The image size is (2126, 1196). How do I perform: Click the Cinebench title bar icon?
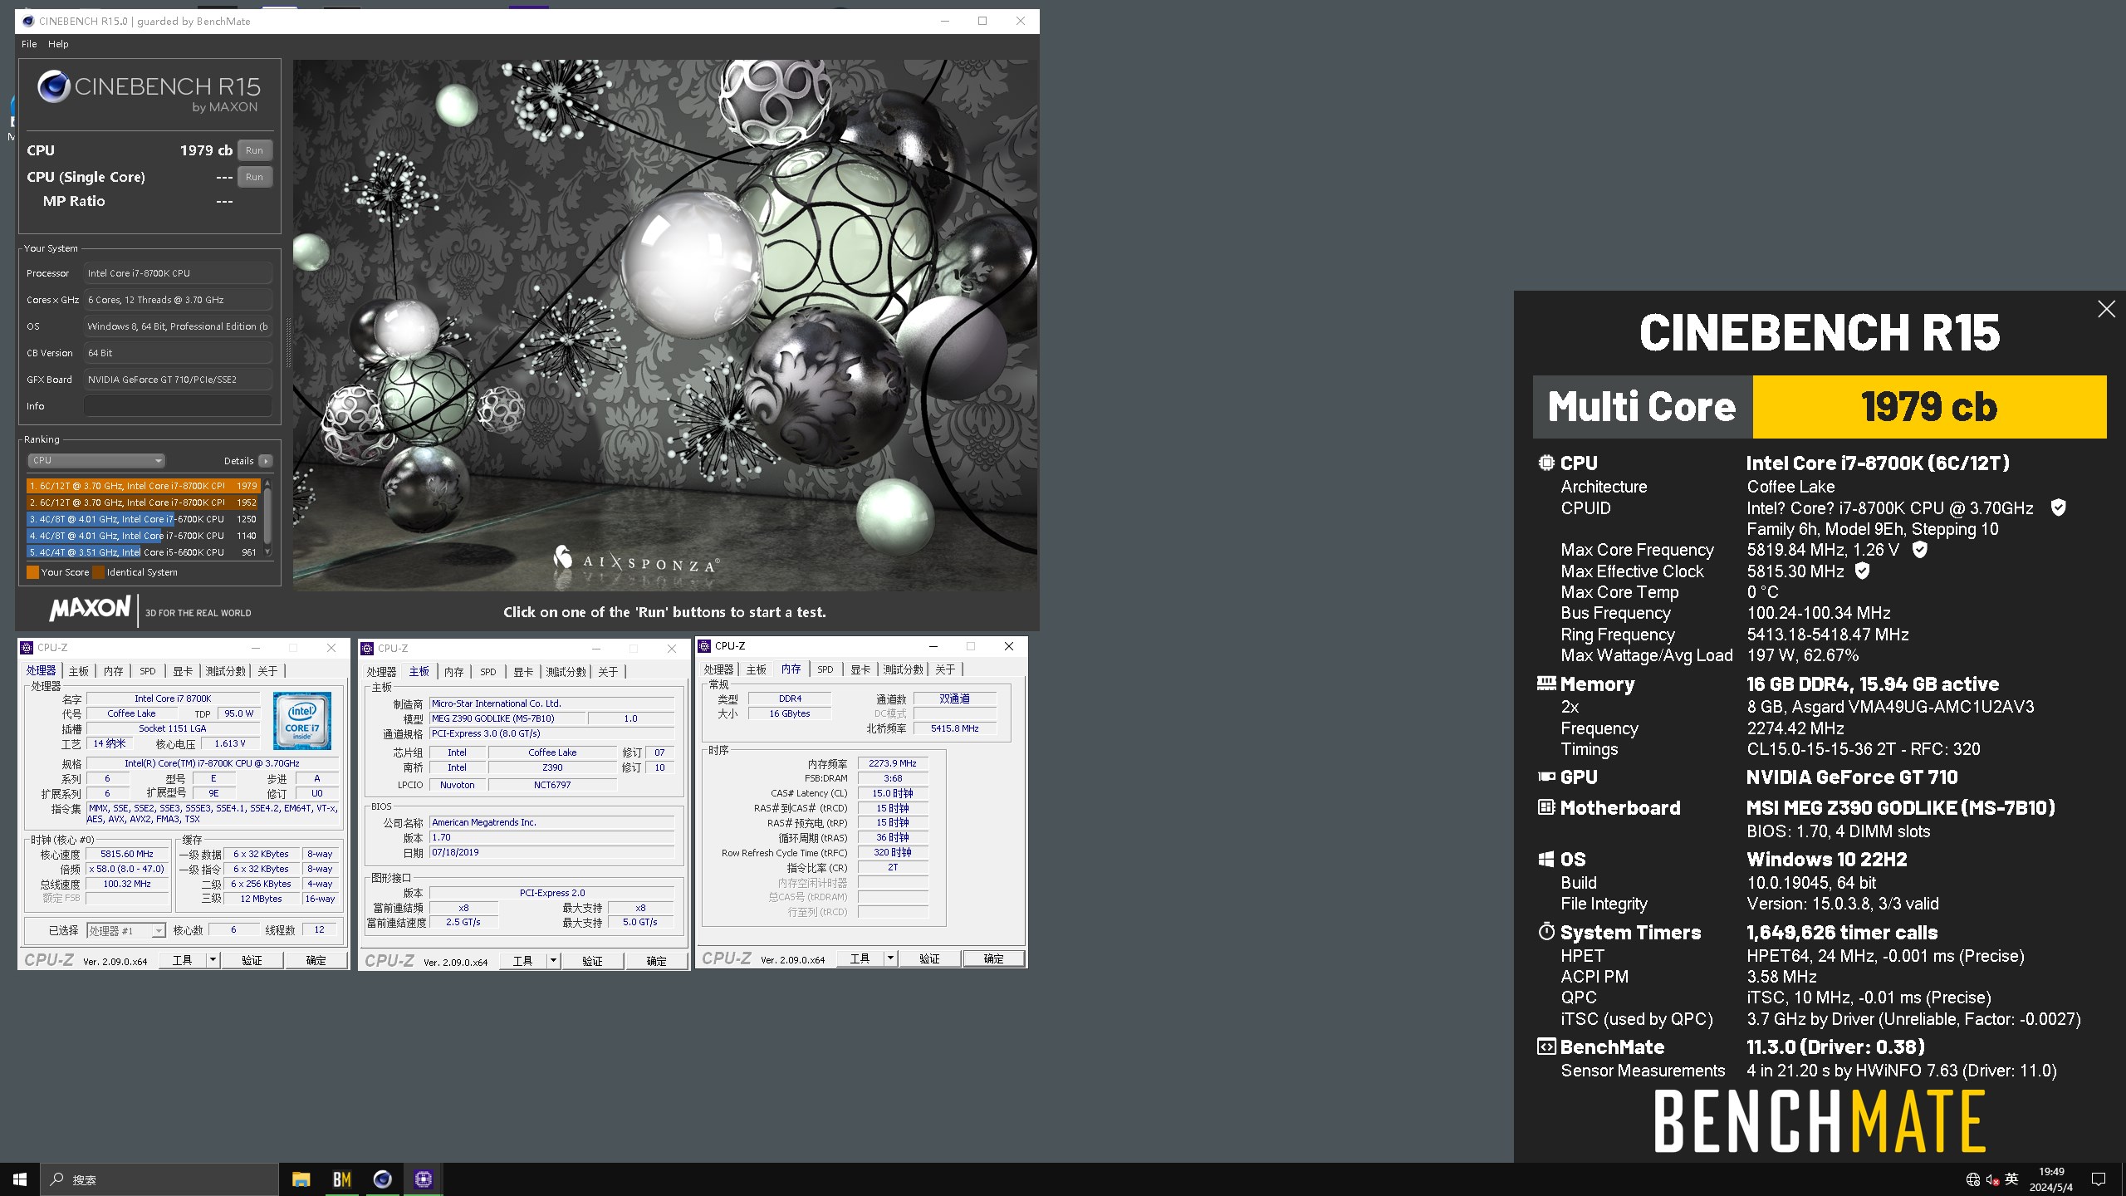[x=28, y=22]
